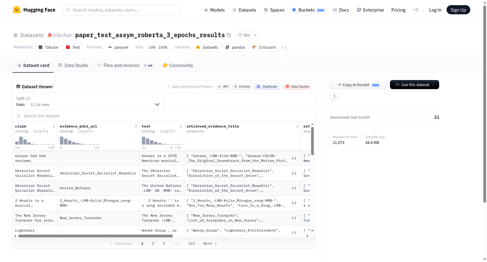Switch to the Data Studio tab
This screenshot has height=262, width=487.
[73, 65]
